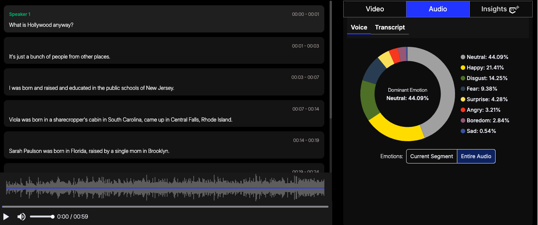Click the gray Neutral legend dot

[x=463, y=57]
